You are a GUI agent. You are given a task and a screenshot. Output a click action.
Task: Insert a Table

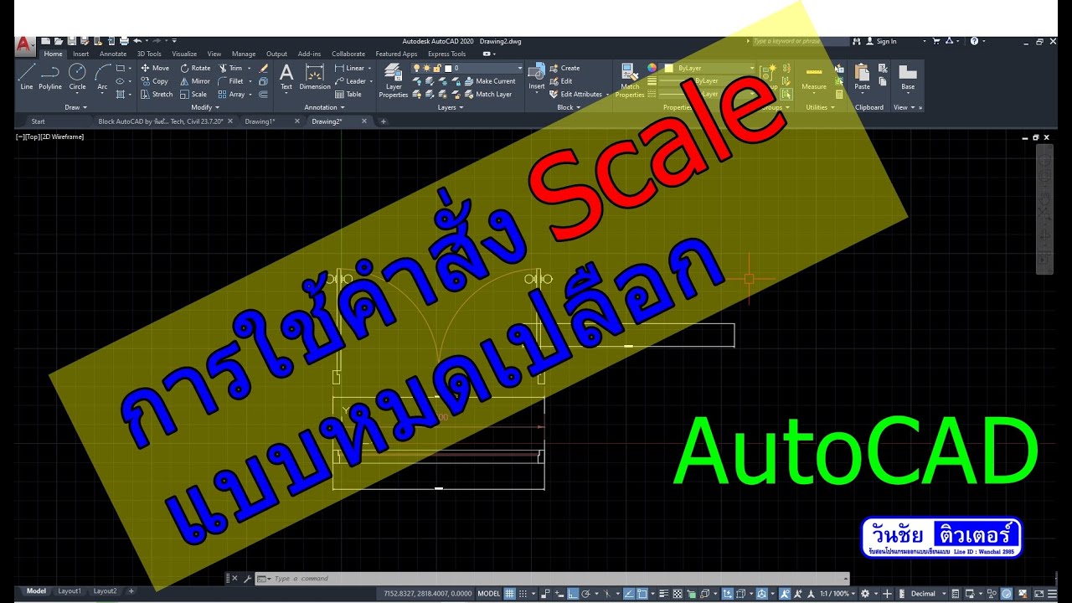tap(348, 94)
